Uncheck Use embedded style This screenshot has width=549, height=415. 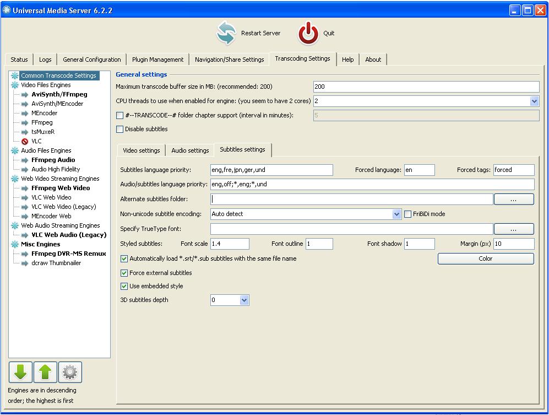click(x=124, y=286)
